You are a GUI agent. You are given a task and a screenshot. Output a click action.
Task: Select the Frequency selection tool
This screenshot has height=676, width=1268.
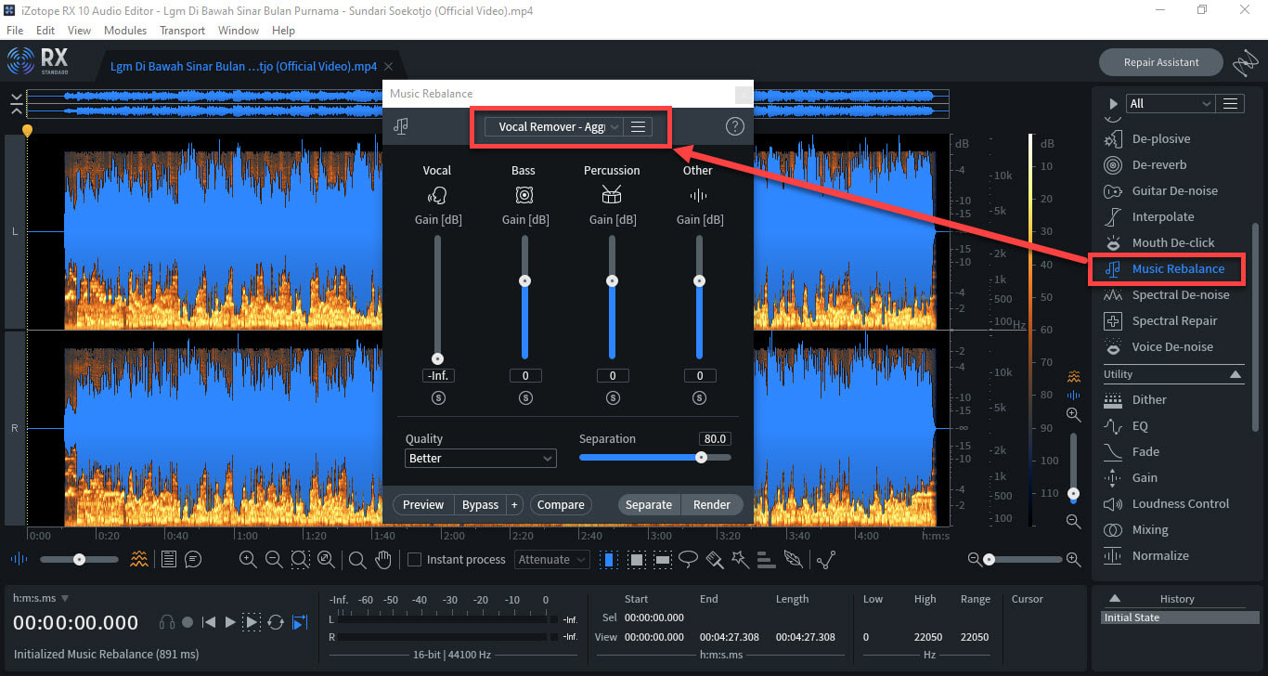point(663,559)
